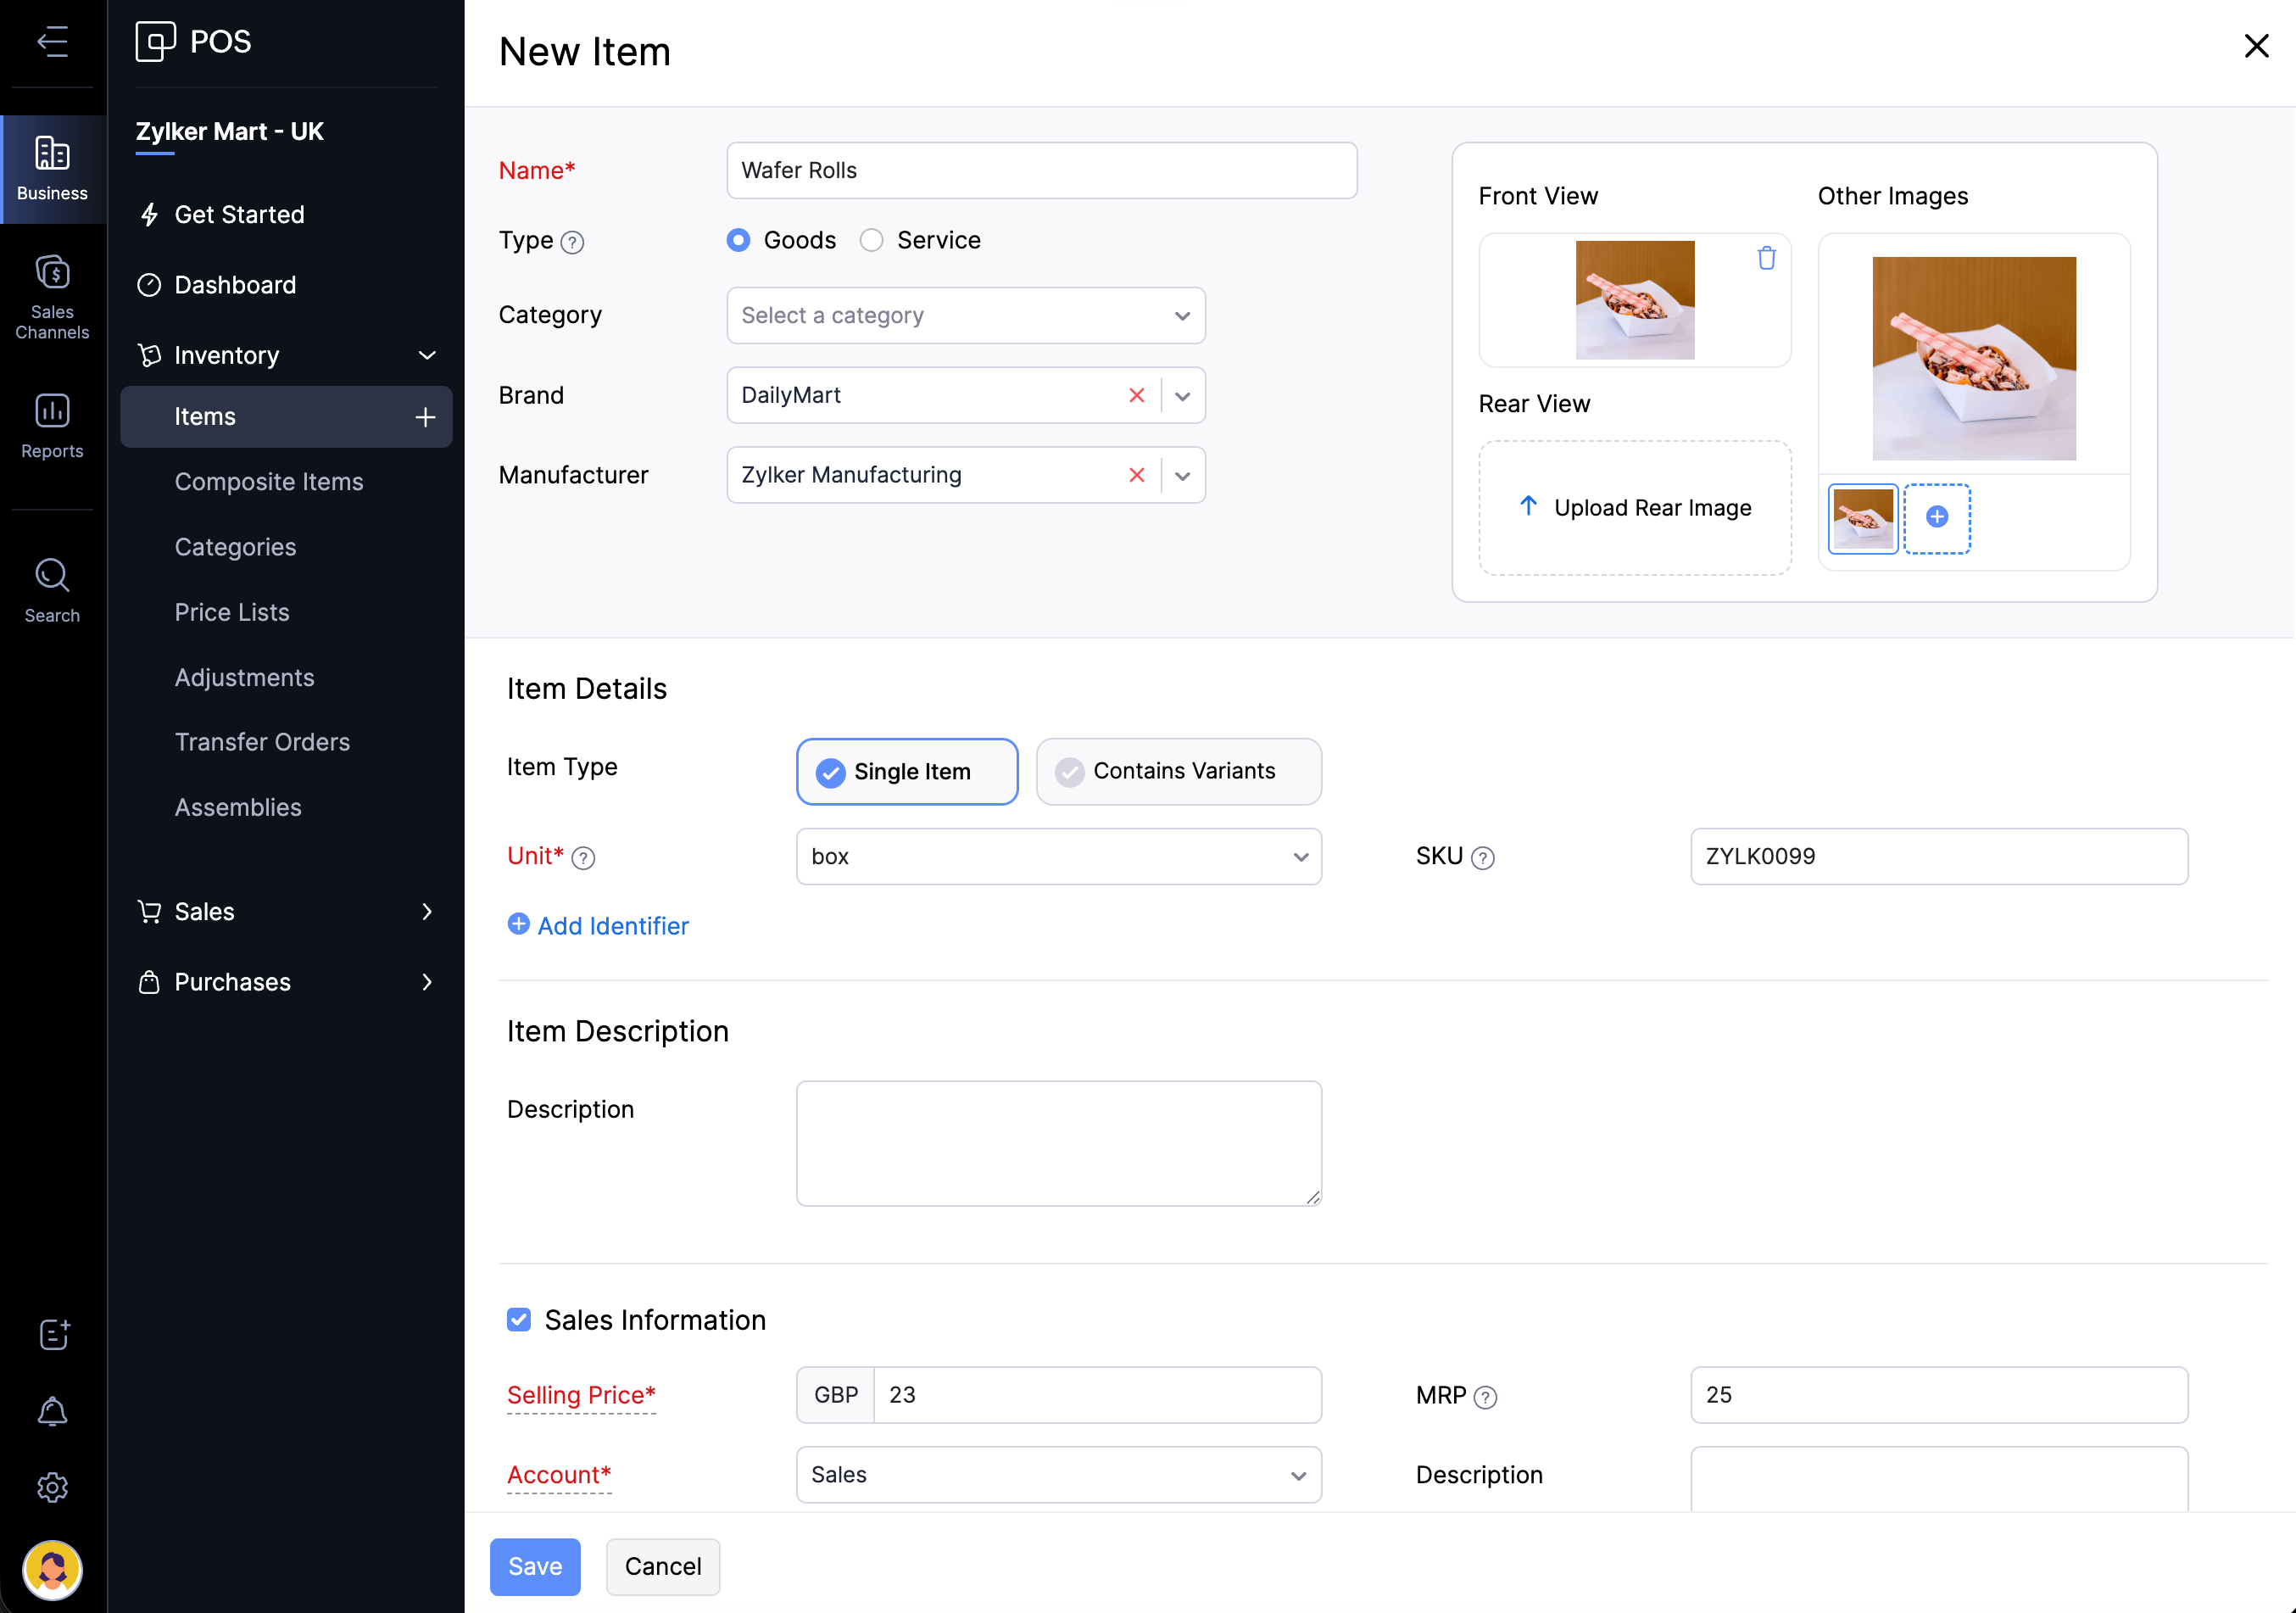Viewport: 2296px width, 1613px height.
Task: Click the notifications bell icon
Action: pos(52,1411)
